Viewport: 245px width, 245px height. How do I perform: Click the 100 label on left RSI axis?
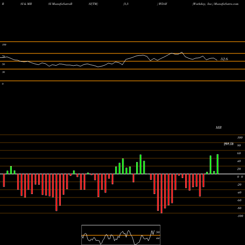coord(4,45)
